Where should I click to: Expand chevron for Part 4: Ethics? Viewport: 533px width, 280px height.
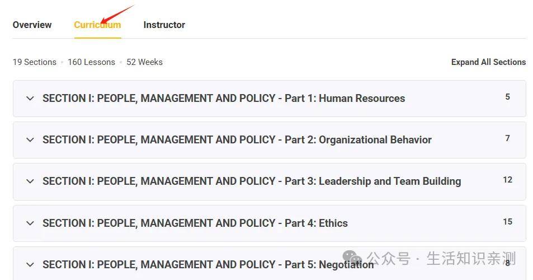30,223
